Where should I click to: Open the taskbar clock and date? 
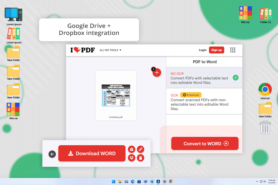[x=271, y=181]
